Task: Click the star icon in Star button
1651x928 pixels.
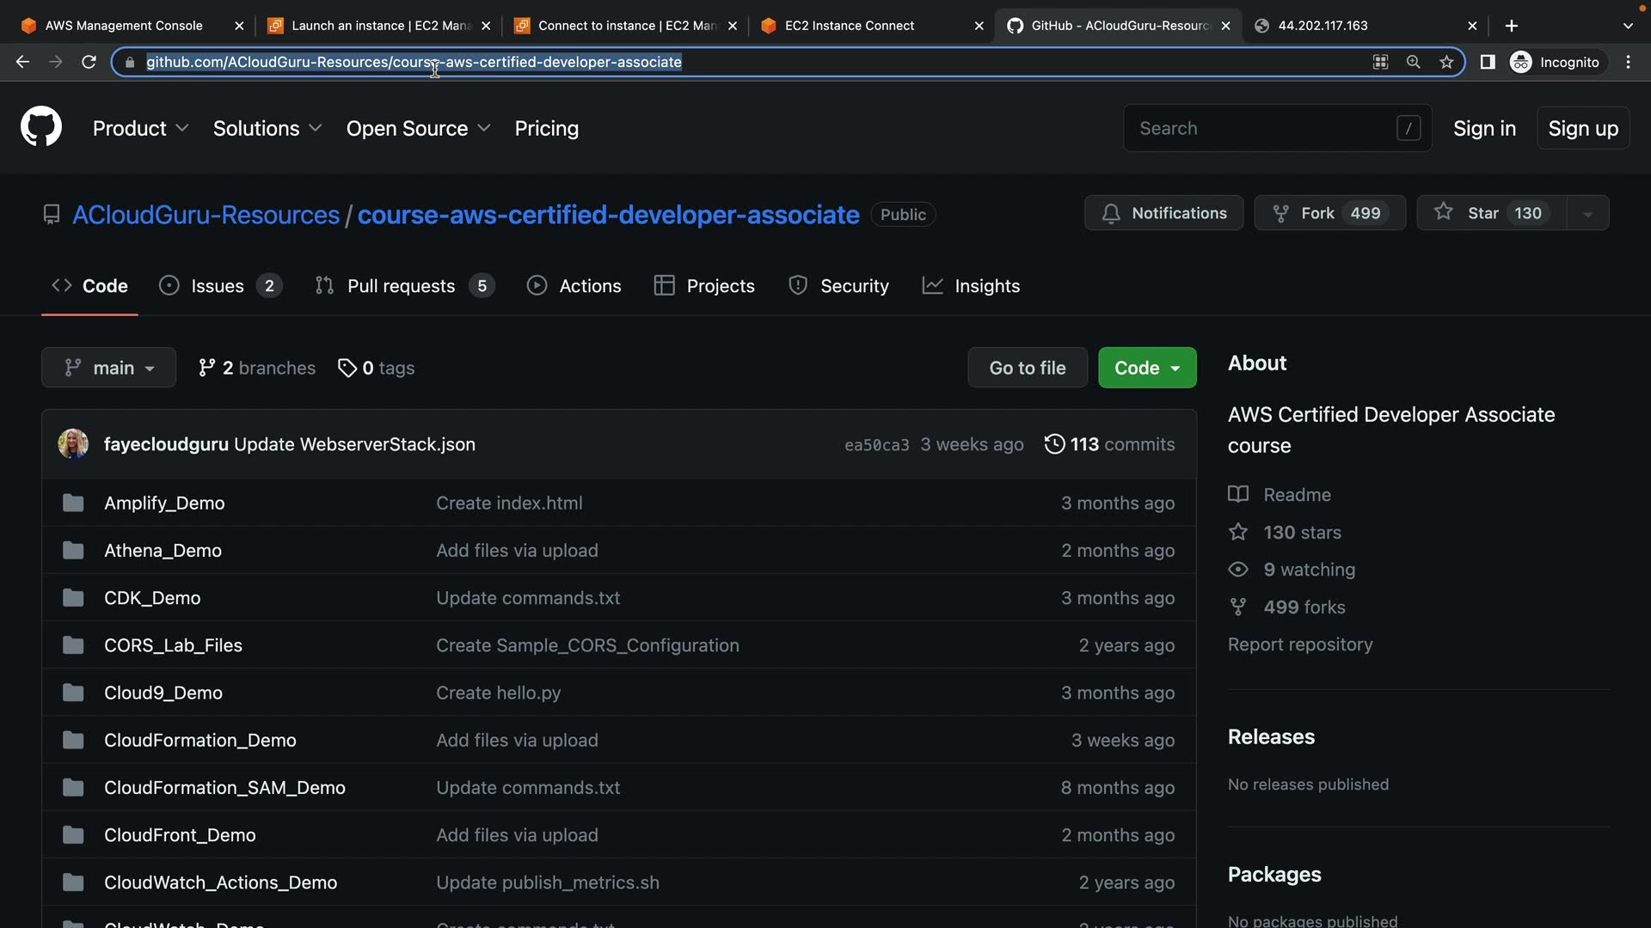Action: (1444, 212)
